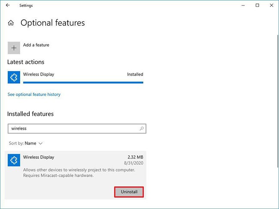Click the Wireless Display install progress bar
Screen dimensions: 279x209
pos(83,82)
